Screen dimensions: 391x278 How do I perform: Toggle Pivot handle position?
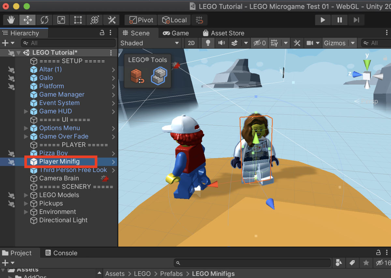pyautogui.click(x=141, y=20)
